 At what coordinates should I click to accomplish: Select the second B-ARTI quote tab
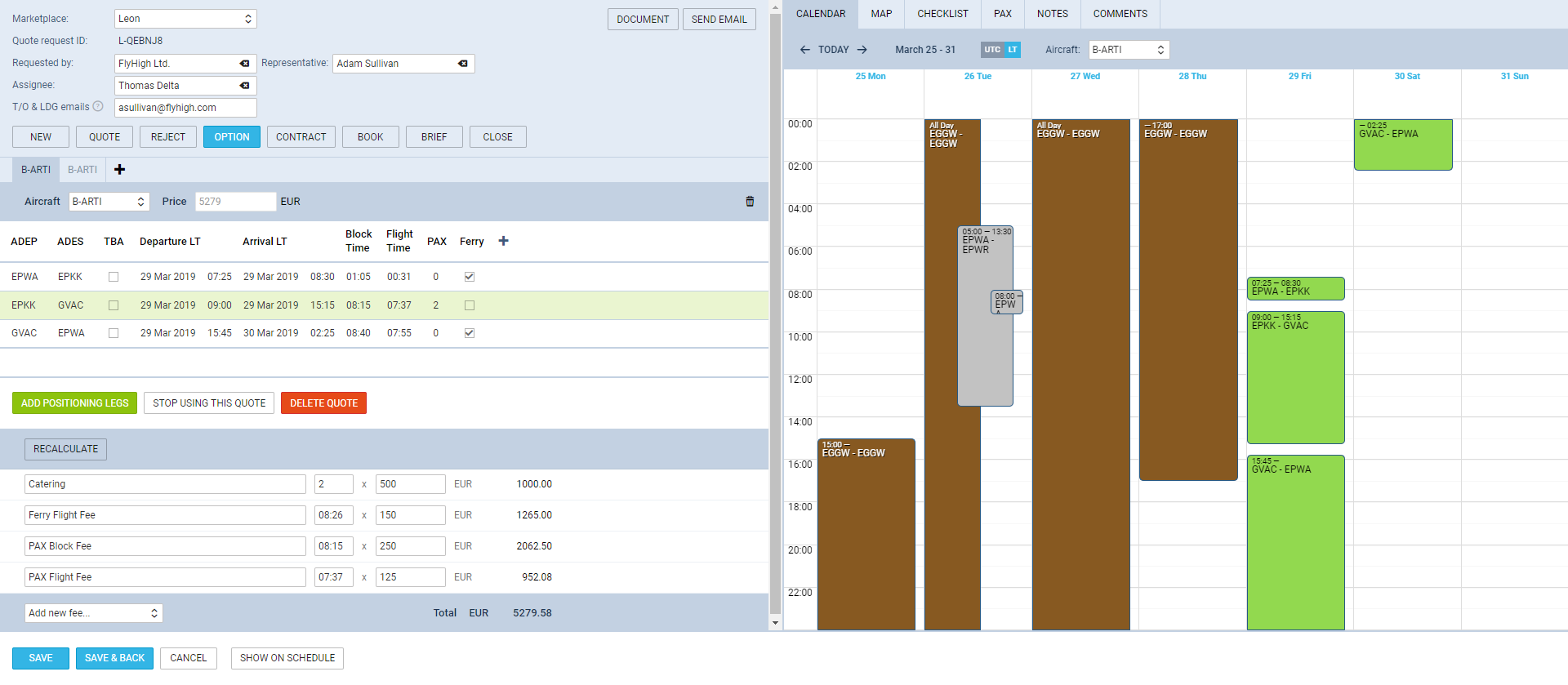coord(82,170)
